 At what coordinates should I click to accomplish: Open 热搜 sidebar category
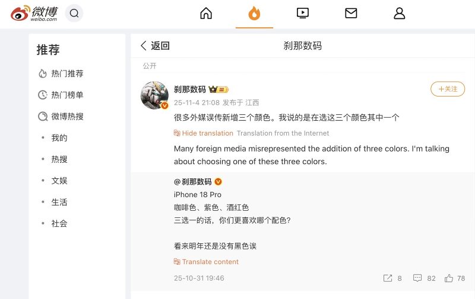pos(59,159)
